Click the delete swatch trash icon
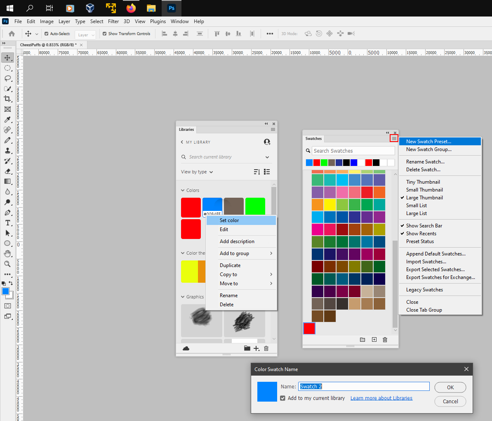492x421 pixels. point(385,340)
